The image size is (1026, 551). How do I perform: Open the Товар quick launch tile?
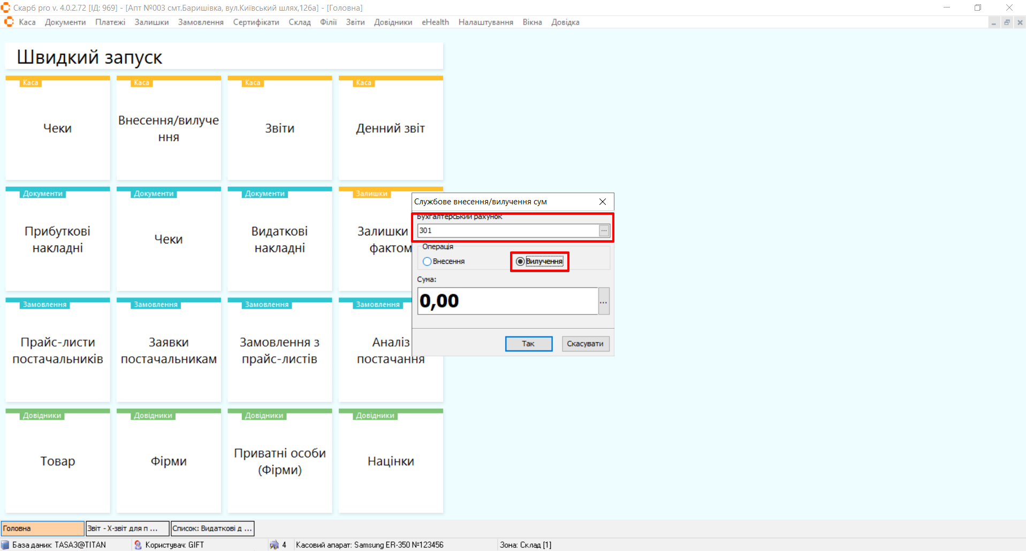(x=58, y=461)
